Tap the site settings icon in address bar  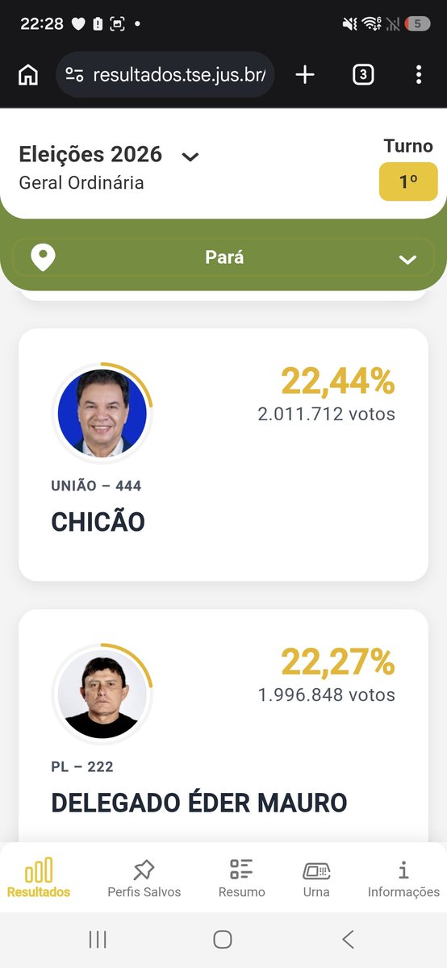point(74,75)
